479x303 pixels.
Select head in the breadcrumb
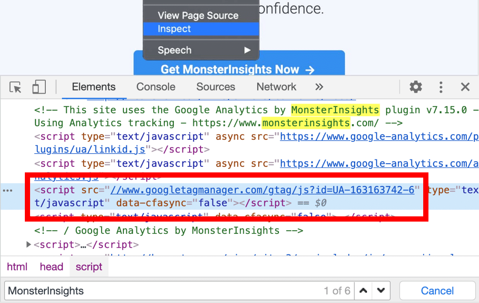pos(51,267)
